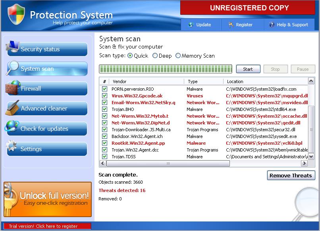The image size is (320, 231).
Task: Sort by the Location column header
Action: (x=266, y=82)
